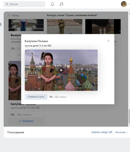Click the contest title Конкурс стихов

(x=72, y=15)
